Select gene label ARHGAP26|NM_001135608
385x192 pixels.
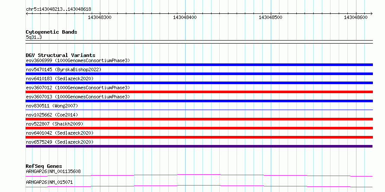coord(53,171)
